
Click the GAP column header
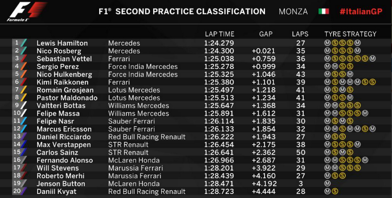point(266,34)
